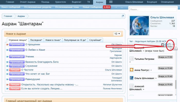The height and width of the screenshot is (102, 180).
Task: Click 'Главная' in the breadcrumb
Action: (x=8, y=16)
